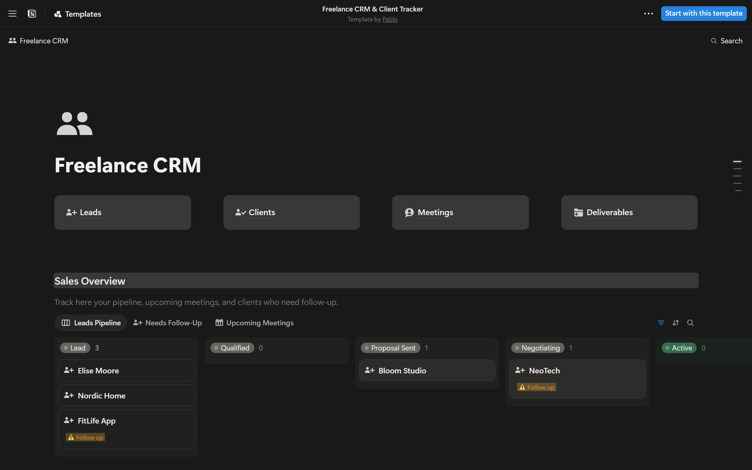Click the Qualified column status tag
The height and width of the screenshot is (470, 752).
click(232, 348)
